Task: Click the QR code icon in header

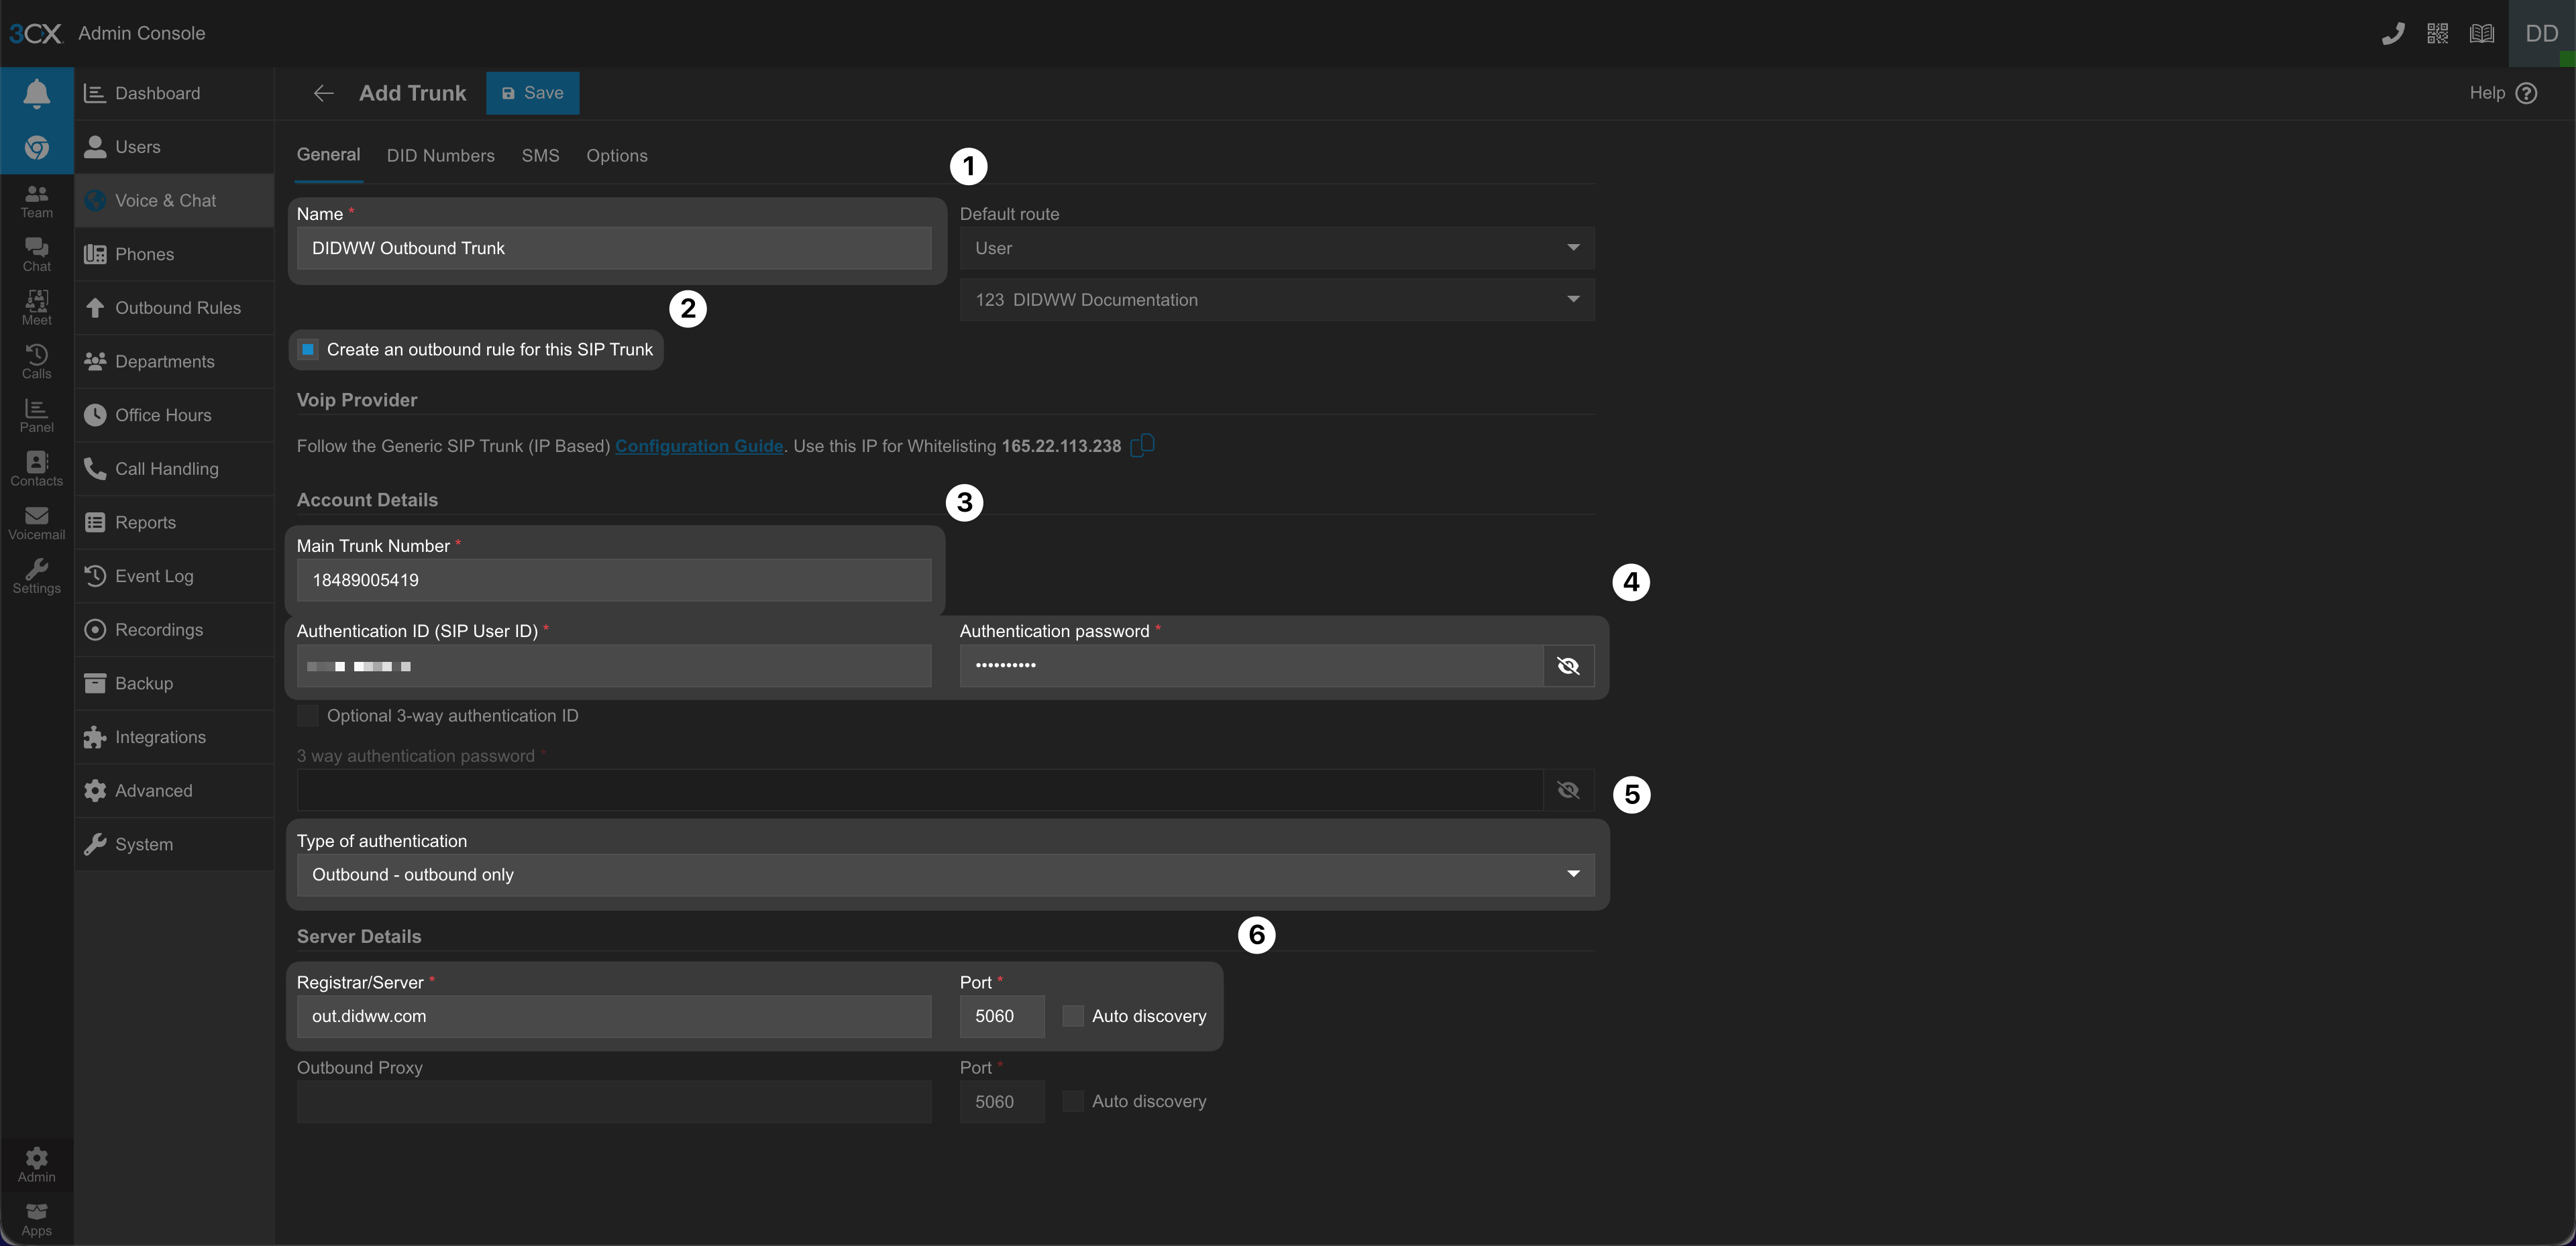Action: [x=2437, y=34]
